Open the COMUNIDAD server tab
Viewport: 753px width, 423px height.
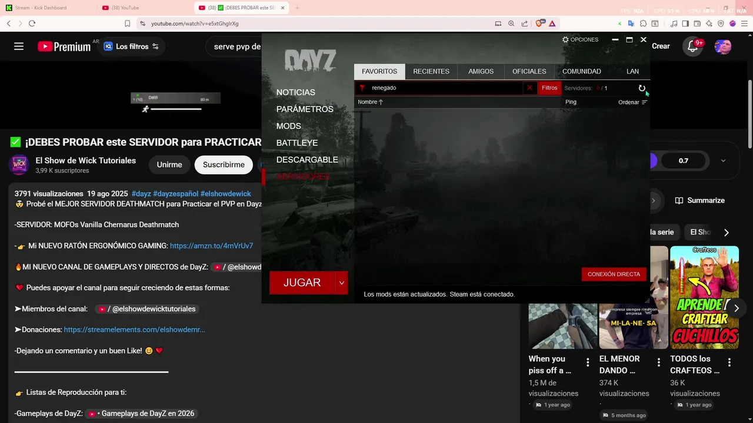tap(582, 71)
